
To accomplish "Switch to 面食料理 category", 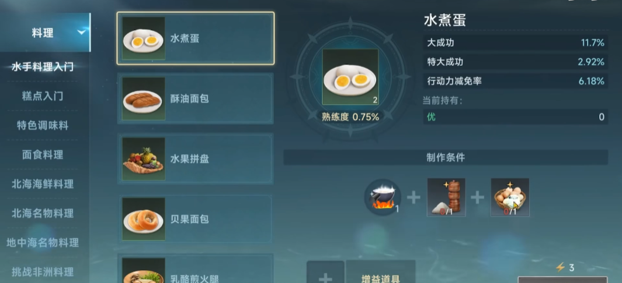I will [43, 155].
